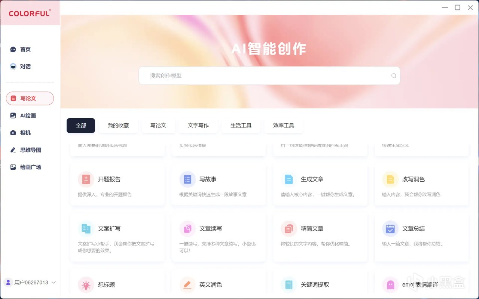The height and width of the screenshot is (299, 479).
Task: Select 写论文 in the sidebar
Action: click(30, 98)
